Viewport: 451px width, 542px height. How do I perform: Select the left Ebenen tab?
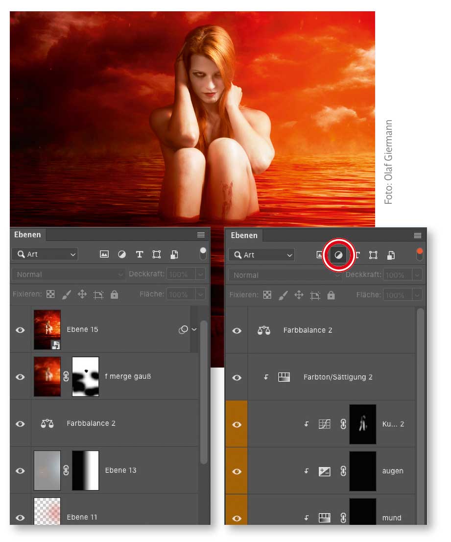pos(27,234)
